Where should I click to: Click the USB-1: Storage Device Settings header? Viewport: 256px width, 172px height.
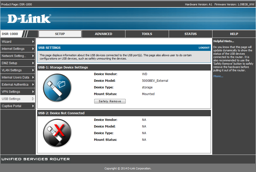click(x=63, y=67)
